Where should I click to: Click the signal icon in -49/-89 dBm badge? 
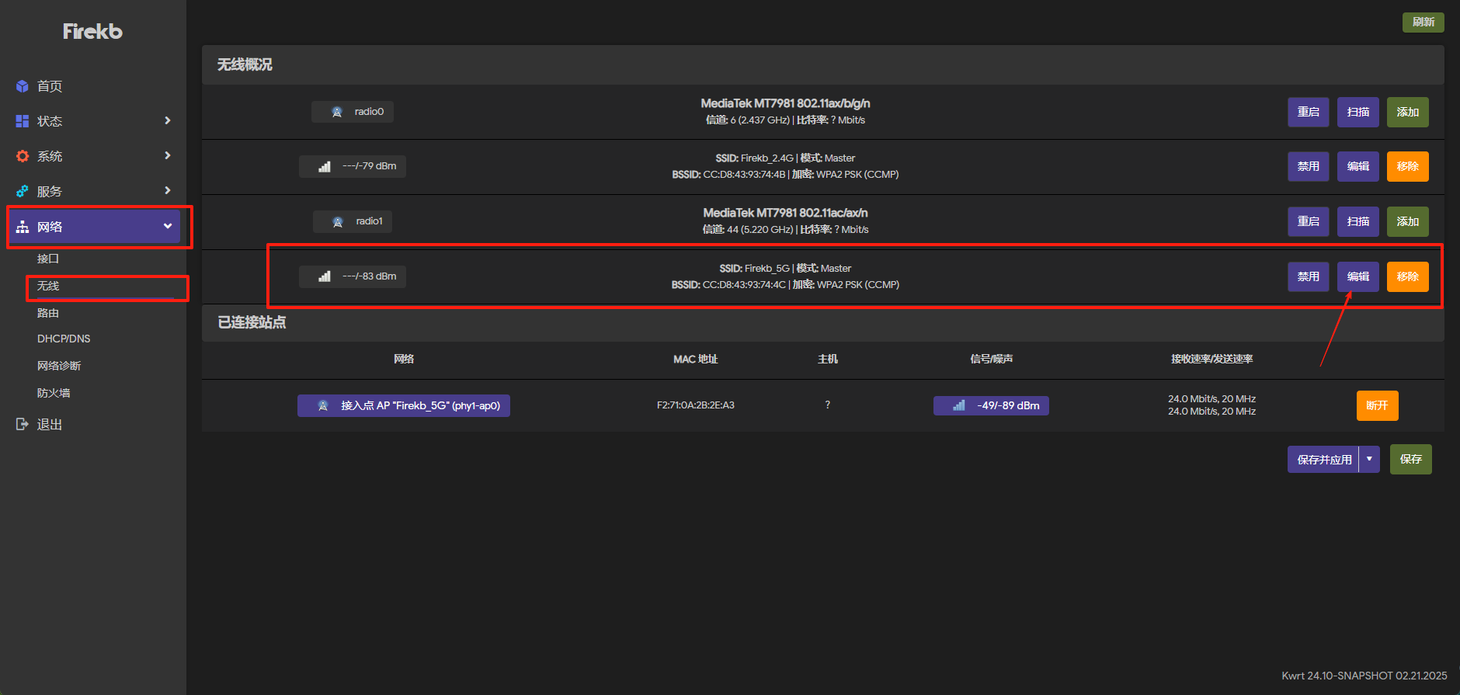point(959,405)
